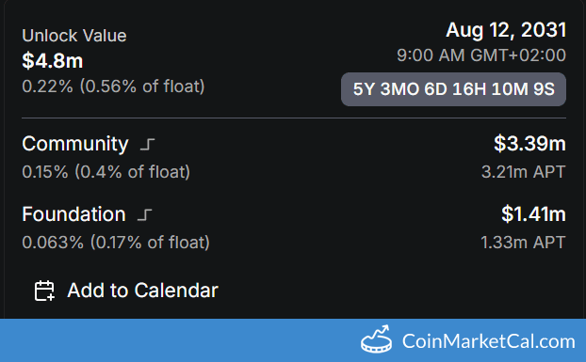The height and width of the screenshot is (362, 586).
Task: Visit the CoinMarketCal.com watermark link
Action: [x=488, y=341]
